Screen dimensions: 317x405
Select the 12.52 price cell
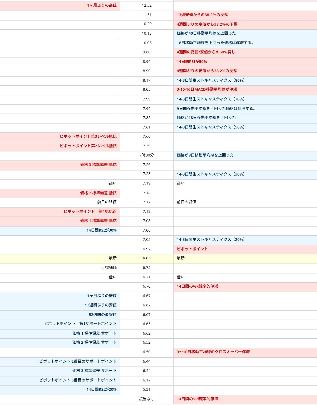pyautogui.click(x=147, y=5)
